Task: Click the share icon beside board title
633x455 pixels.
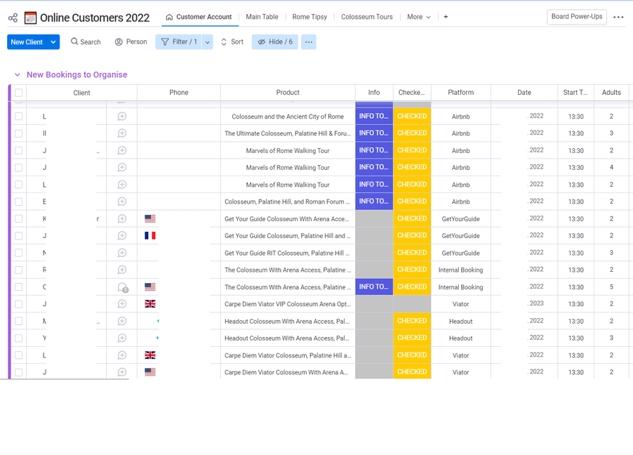Action: [13, 18]
